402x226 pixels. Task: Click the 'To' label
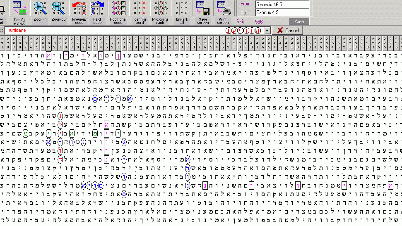(x=243, y=12)
